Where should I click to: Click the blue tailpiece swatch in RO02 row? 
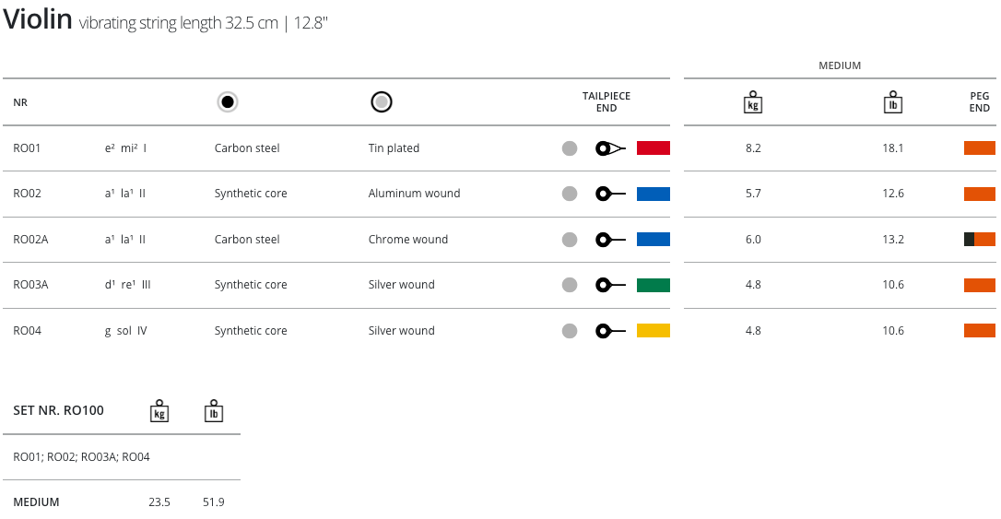(654, 194)
